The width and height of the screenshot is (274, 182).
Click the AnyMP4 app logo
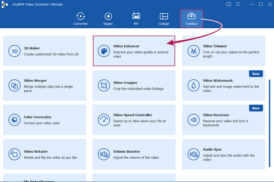5,5
